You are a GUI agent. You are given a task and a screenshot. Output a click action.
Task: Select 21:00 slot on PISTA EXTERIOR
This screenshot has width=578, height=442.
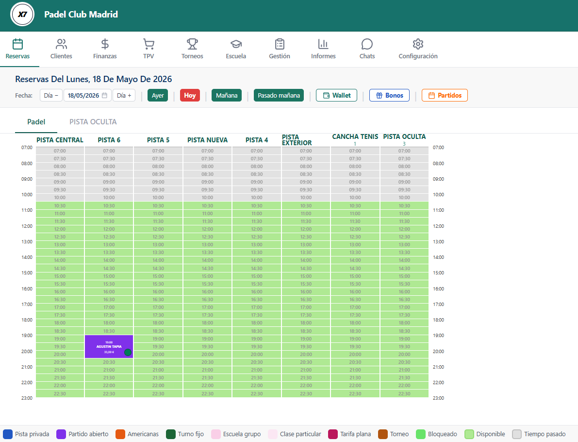[x=306, y=370]
